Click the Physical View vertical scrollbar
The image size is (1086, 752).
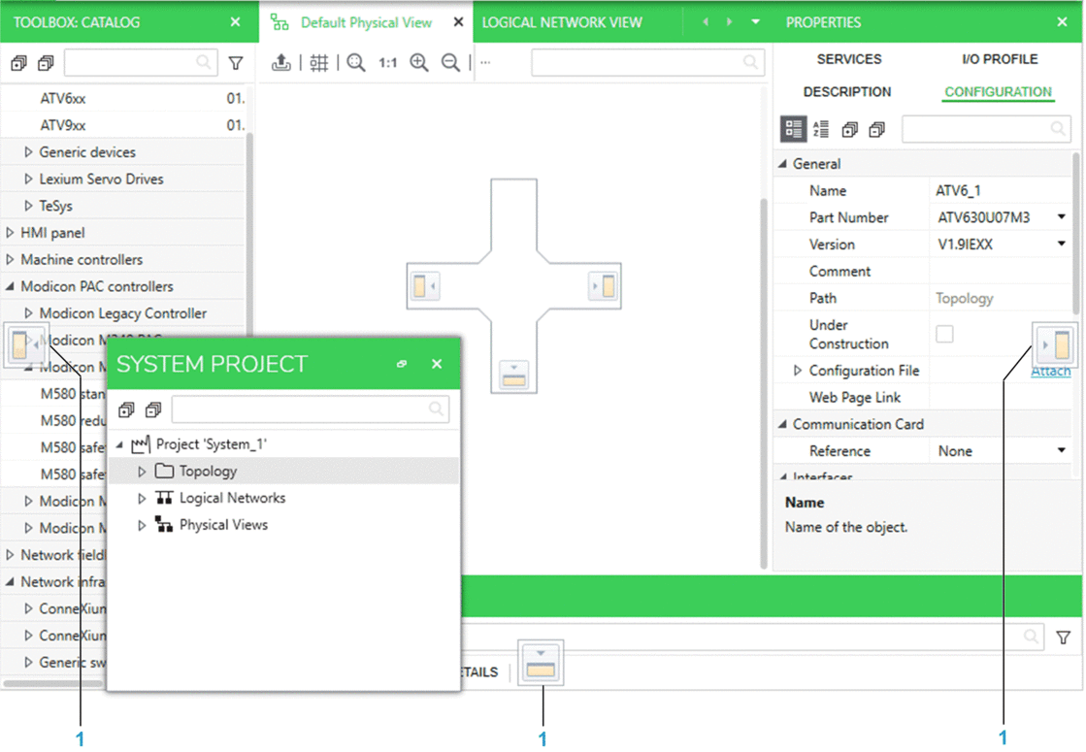coord(764,383)
